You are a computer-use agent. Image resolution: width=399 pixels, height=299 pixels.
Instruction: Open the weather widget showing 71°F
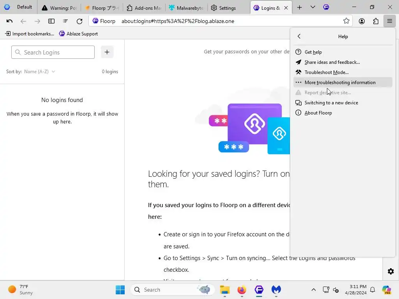(21, 290)
